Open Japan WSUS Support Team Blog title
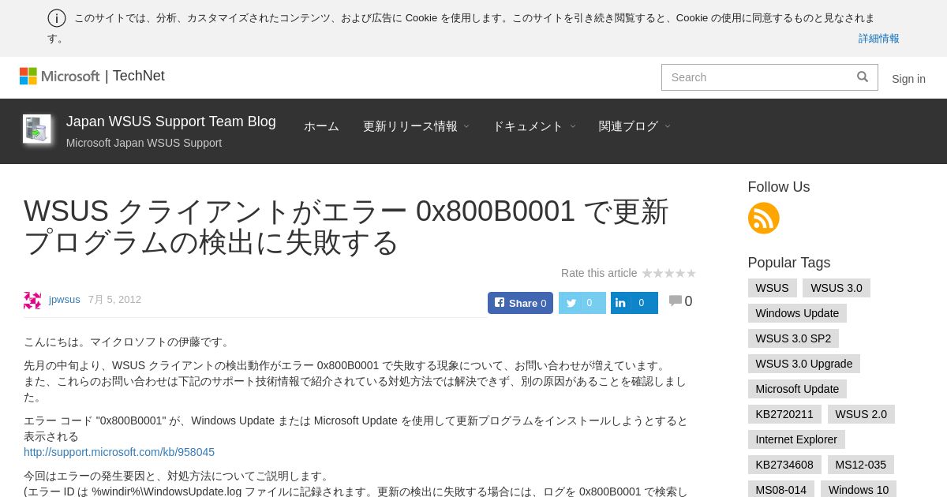The image size is (947, 497). pyautogui.click(x=171, y=121)
